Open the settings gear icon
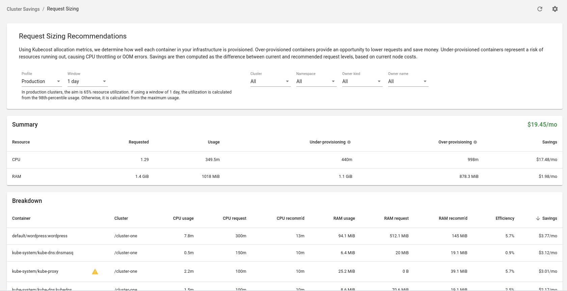Screen dimensions: 567x291 pos(555,9)
